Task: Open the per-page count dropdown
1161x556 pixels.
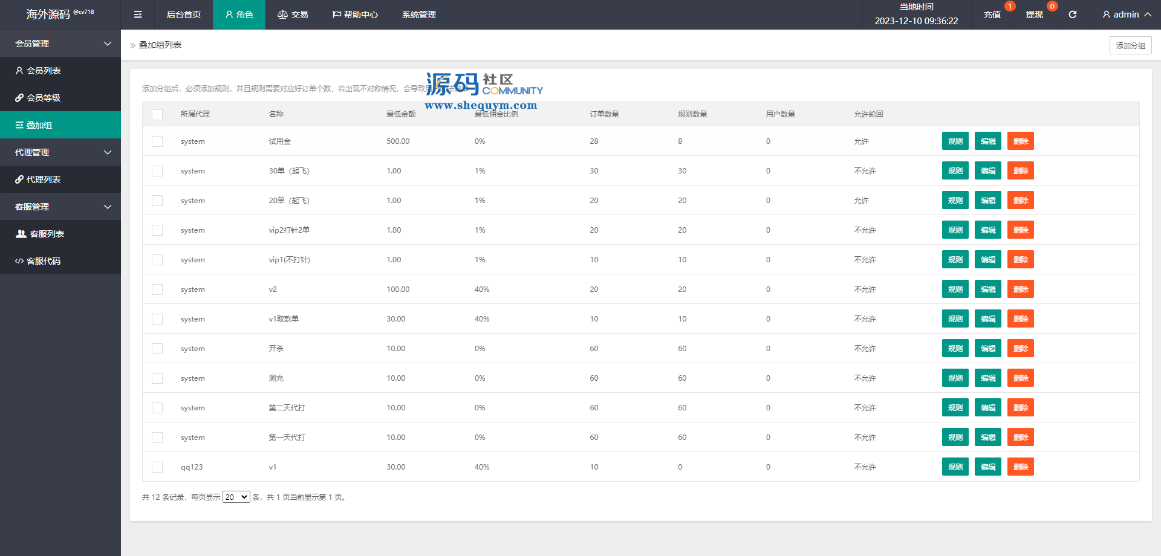Action: [x=236, y=497]
